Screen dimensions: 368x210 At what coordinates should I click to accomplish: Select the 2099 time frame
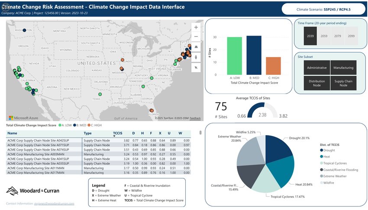click(351, 36)
